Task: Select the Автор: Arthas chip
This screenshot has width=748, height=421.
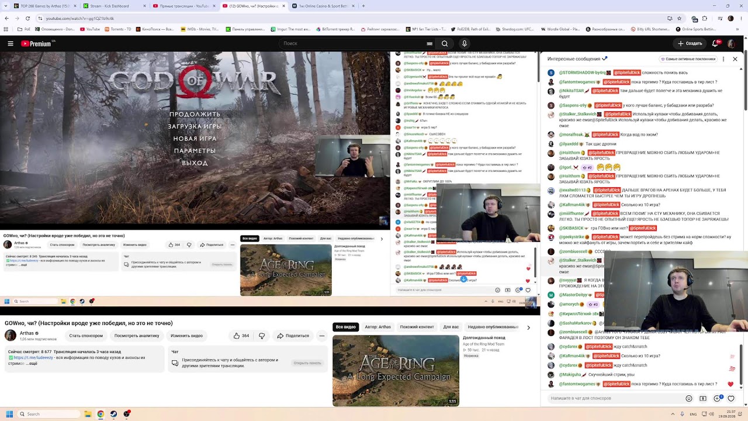Action: click(x=378, y=327)
